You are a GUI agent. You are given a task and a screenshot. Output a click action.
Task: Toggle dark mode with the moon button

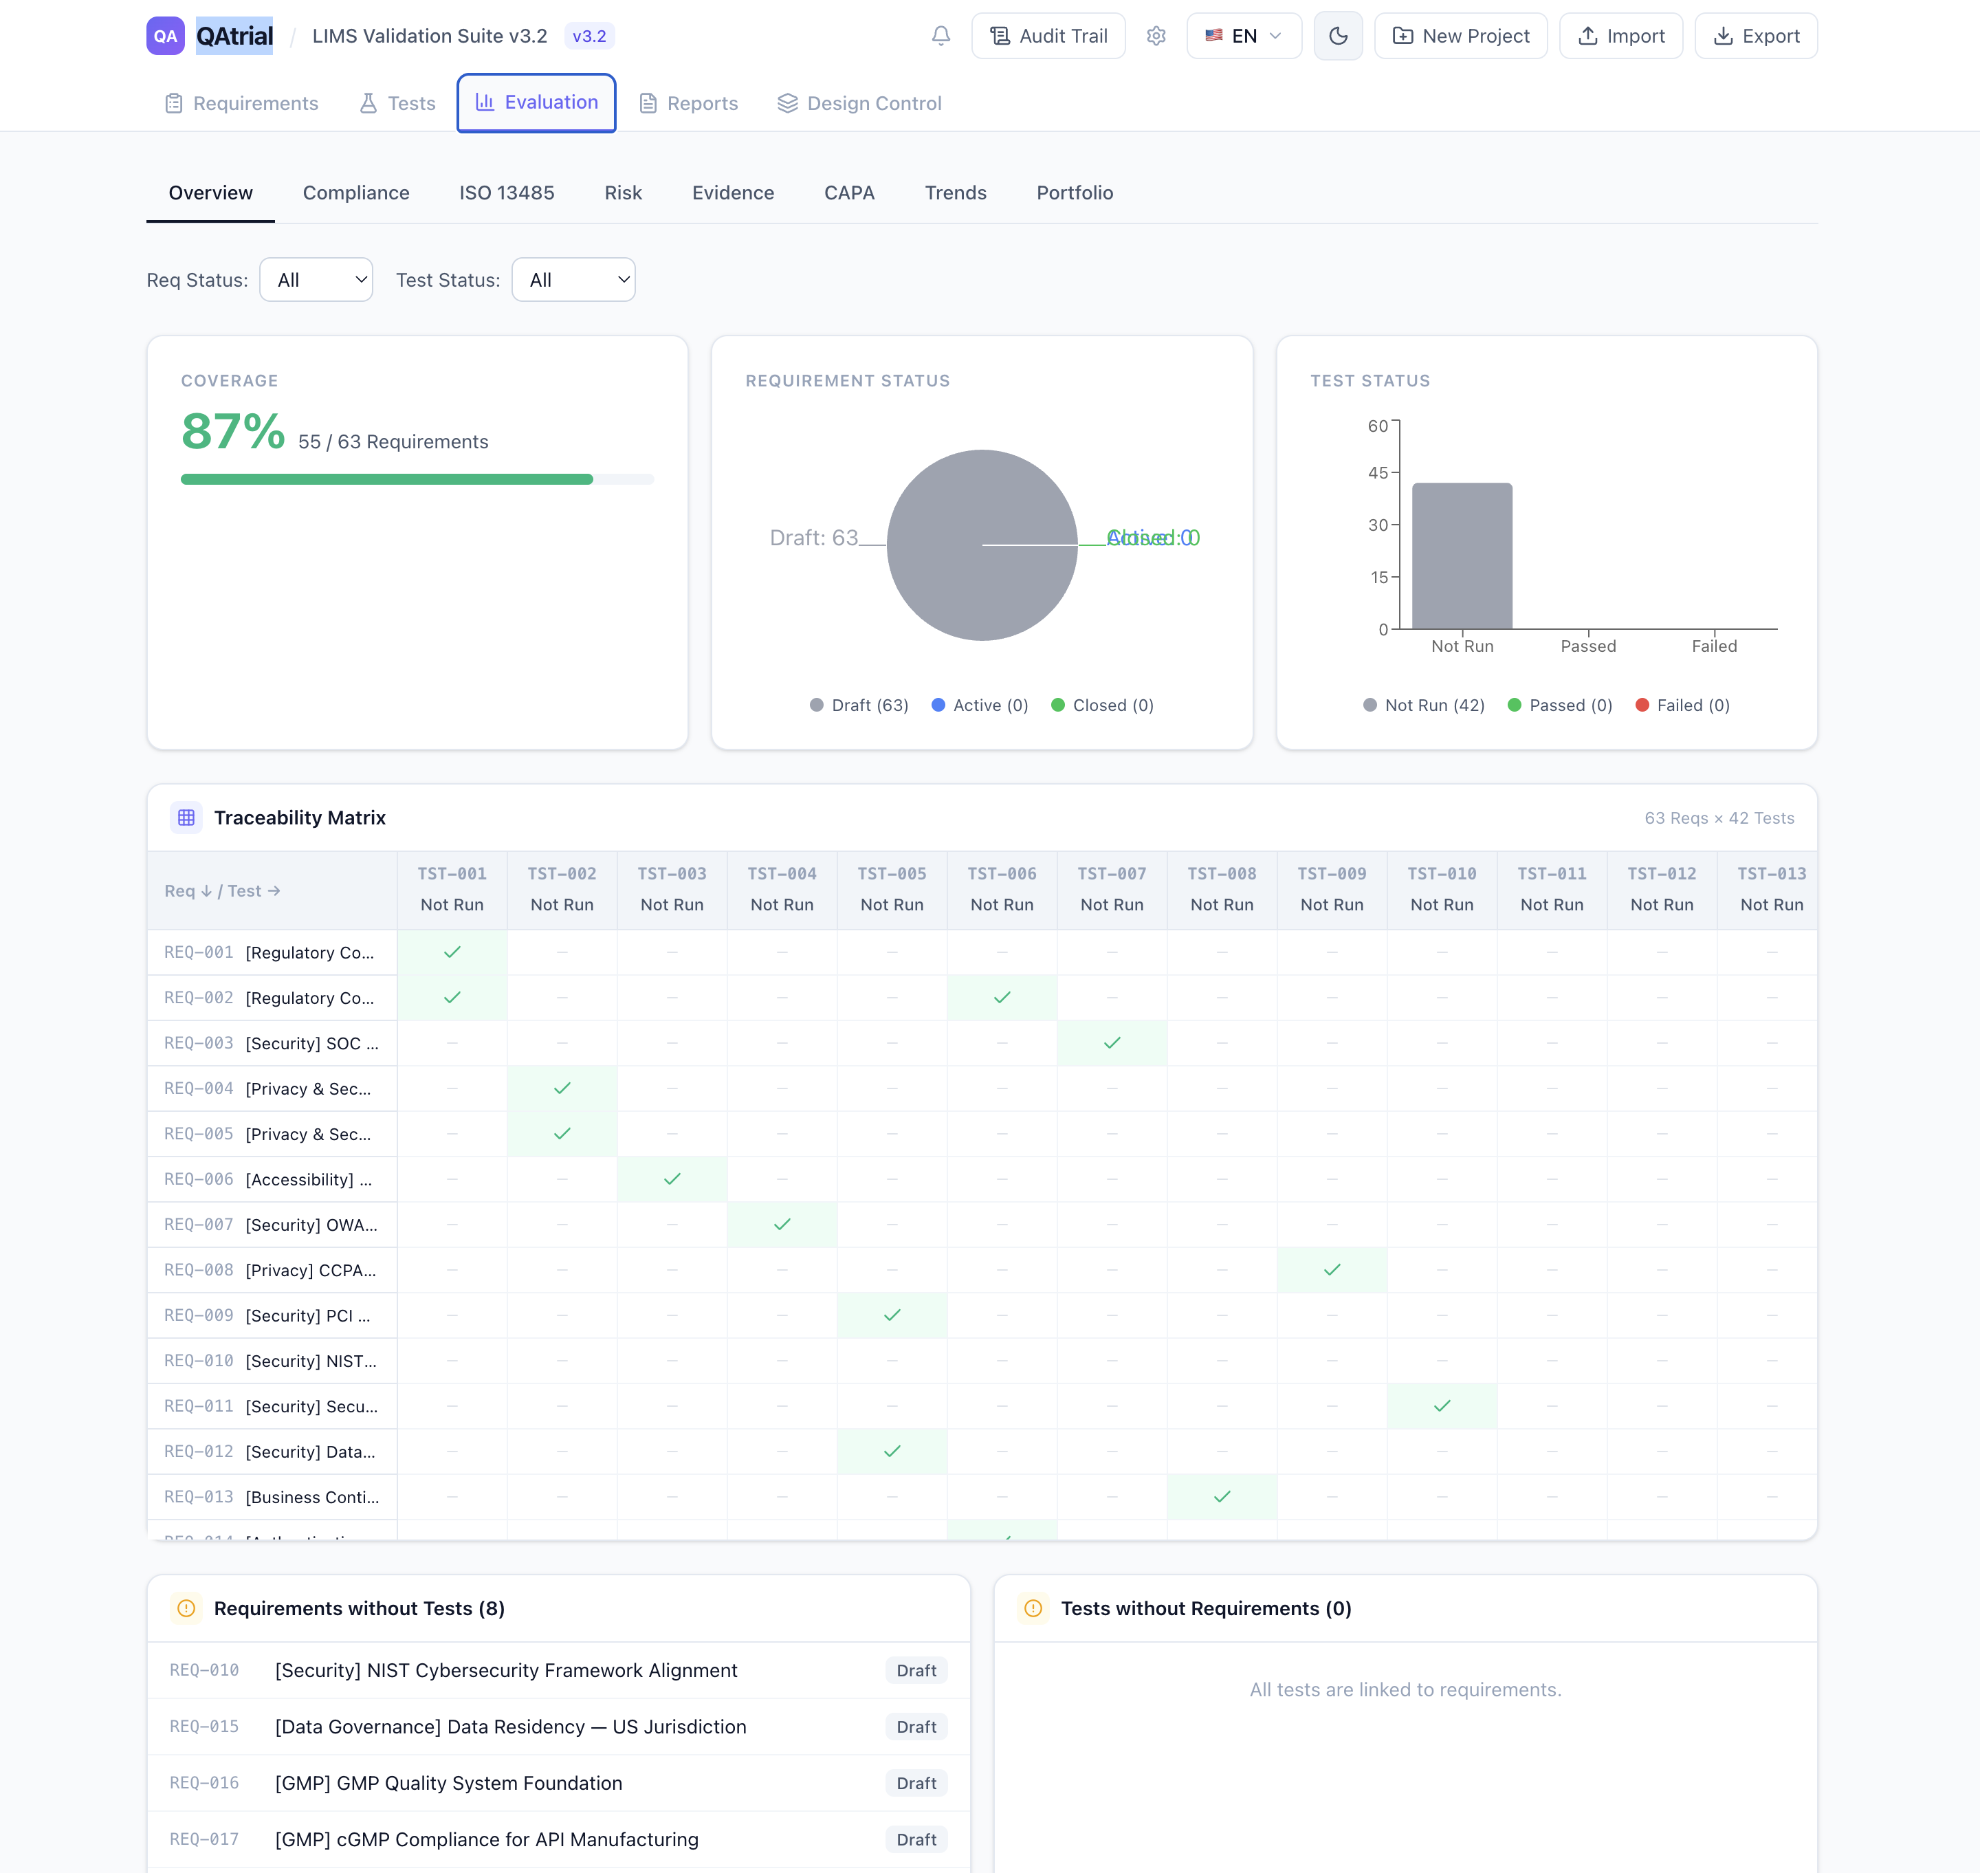[x=1338, y=36]
